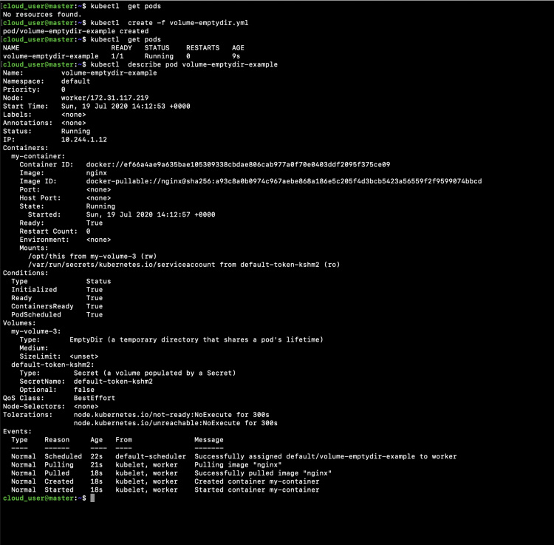Image resolution: width=554 pixels, height=545 pixels.
Task: Click the docker-pullable nginx Image ID hash
Action: point(284,181)
